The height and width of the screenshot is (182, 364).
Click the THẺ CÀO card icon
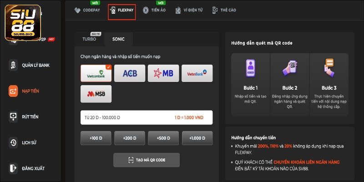215,10
